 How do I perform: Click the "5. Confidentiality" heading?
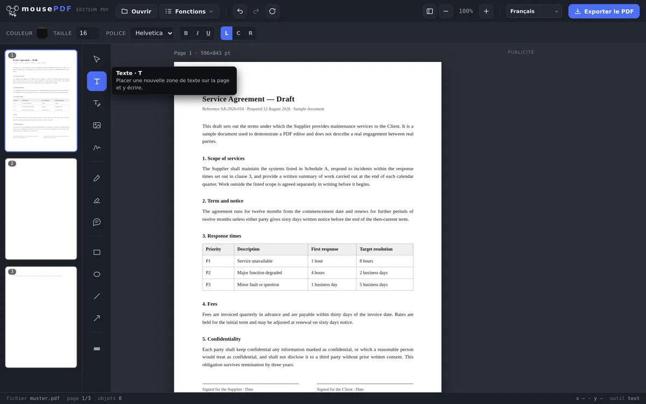pos(221,339)
